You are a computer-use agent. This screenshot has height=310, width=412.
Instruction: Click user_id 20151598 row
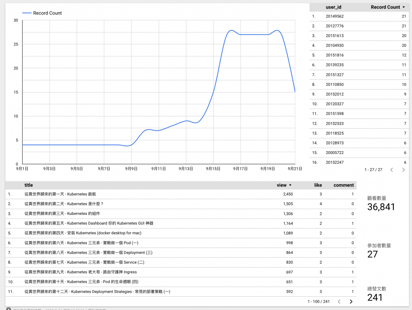coord(359,114)
